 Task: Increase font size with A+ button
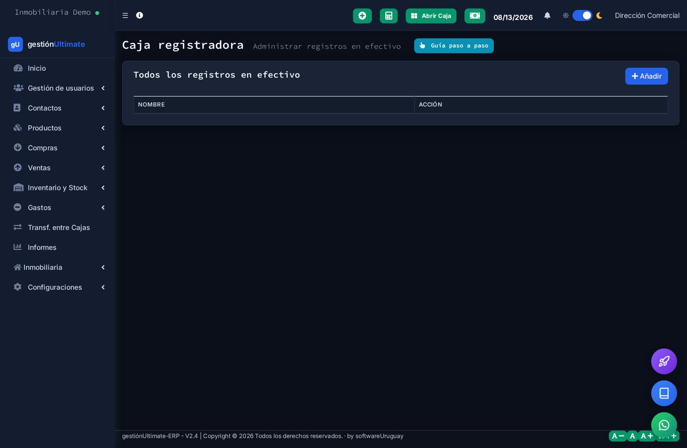click(x=647, y=436)
